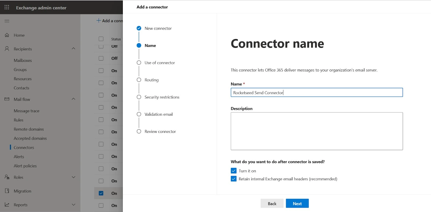Click into the Description text area
431x212 pixels.
pos(317,131)
